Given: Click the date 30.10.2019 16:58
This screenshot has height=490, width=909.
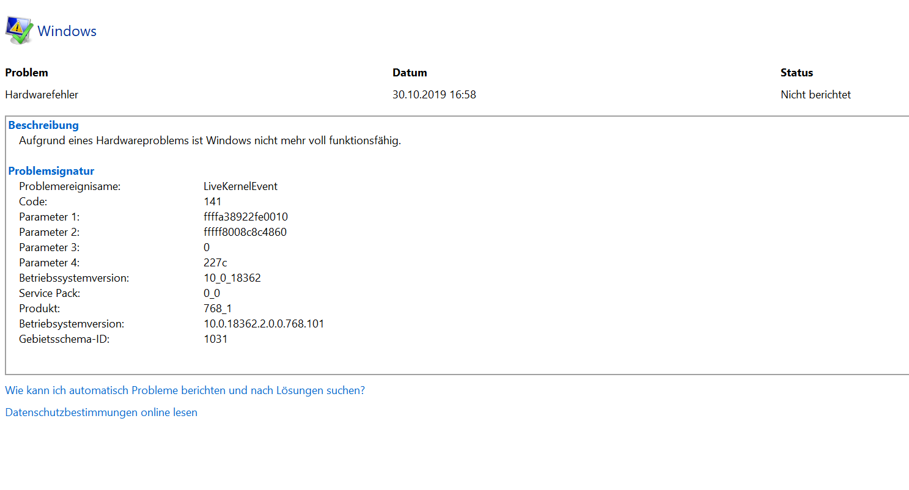Looking at the screenshot, I should pos(434,95).
